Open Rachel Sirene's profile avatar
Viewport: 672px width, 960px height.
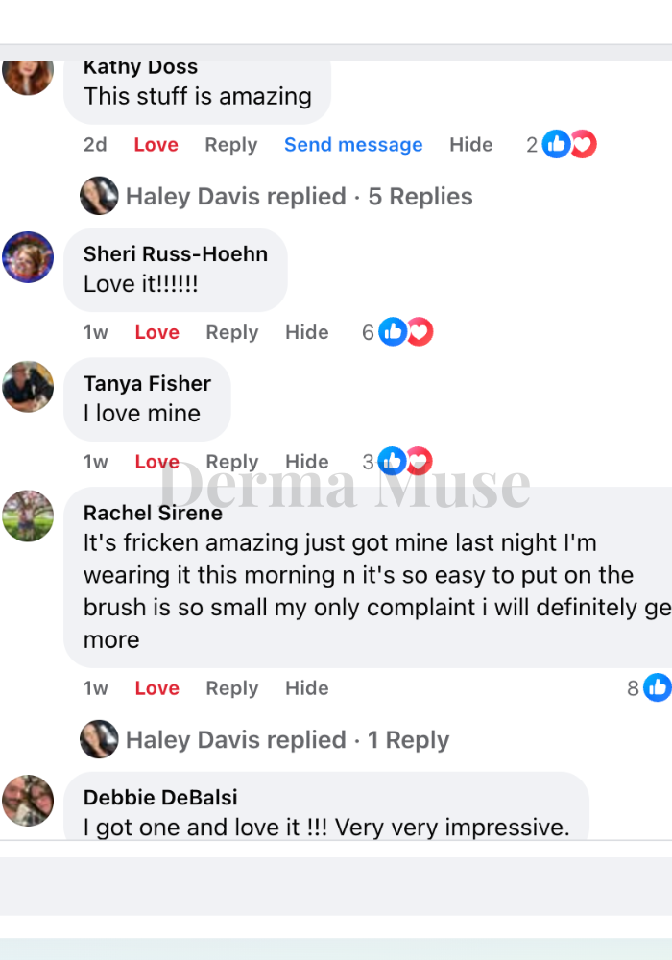coord(28,516)
